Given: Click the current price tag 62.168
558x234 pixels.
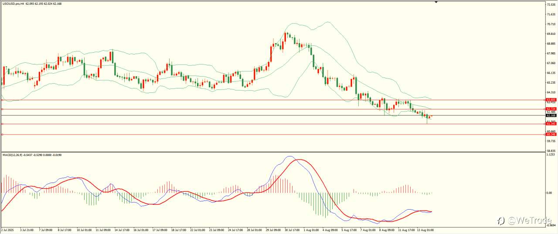Looking at the screenshot, I should pos(551,115).
